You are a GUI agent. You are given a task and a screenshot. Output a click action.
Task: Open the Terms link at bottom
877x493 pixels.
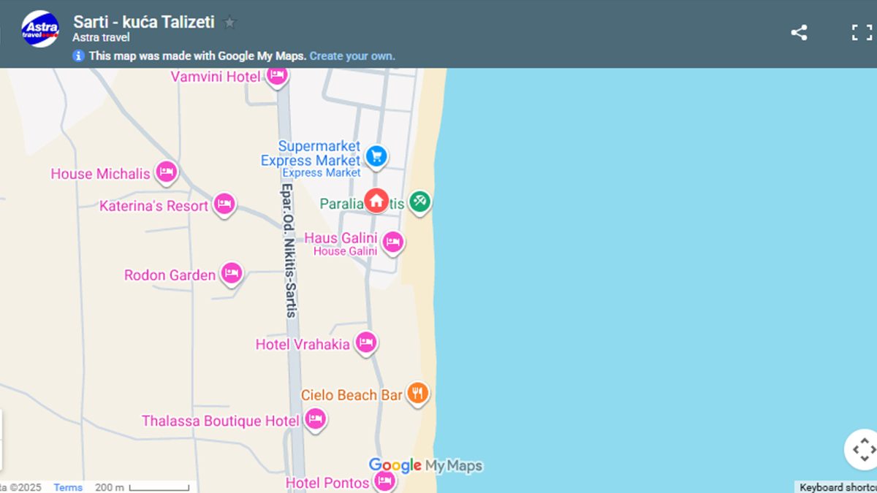tap(68, 487)
